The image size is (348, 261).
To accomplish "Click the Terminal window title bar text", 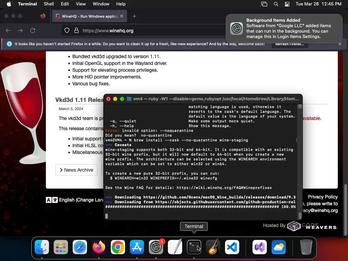I will pyautogui.click(x=216, y=99).
